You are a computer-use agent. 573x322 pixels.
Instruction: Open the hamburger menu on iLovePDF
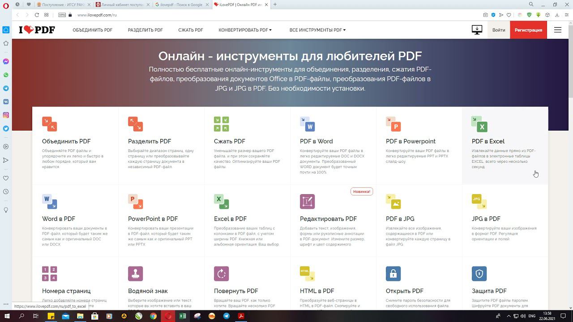click(558, 30)
